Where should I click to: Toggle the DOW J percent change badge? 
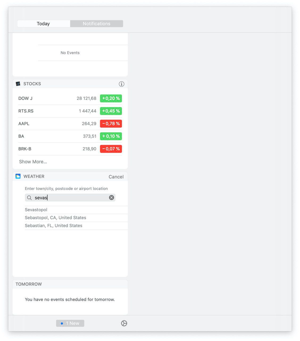111,98
